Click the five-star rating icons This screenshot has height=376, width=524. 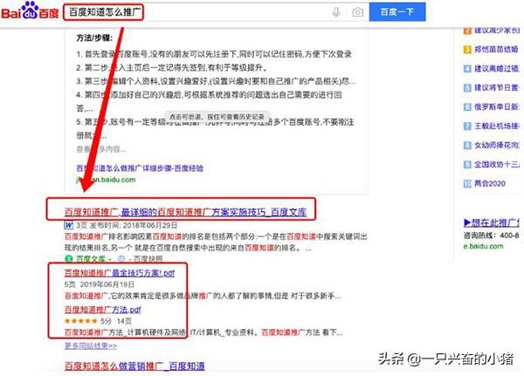pyautogui.click(x=80, y=321)
